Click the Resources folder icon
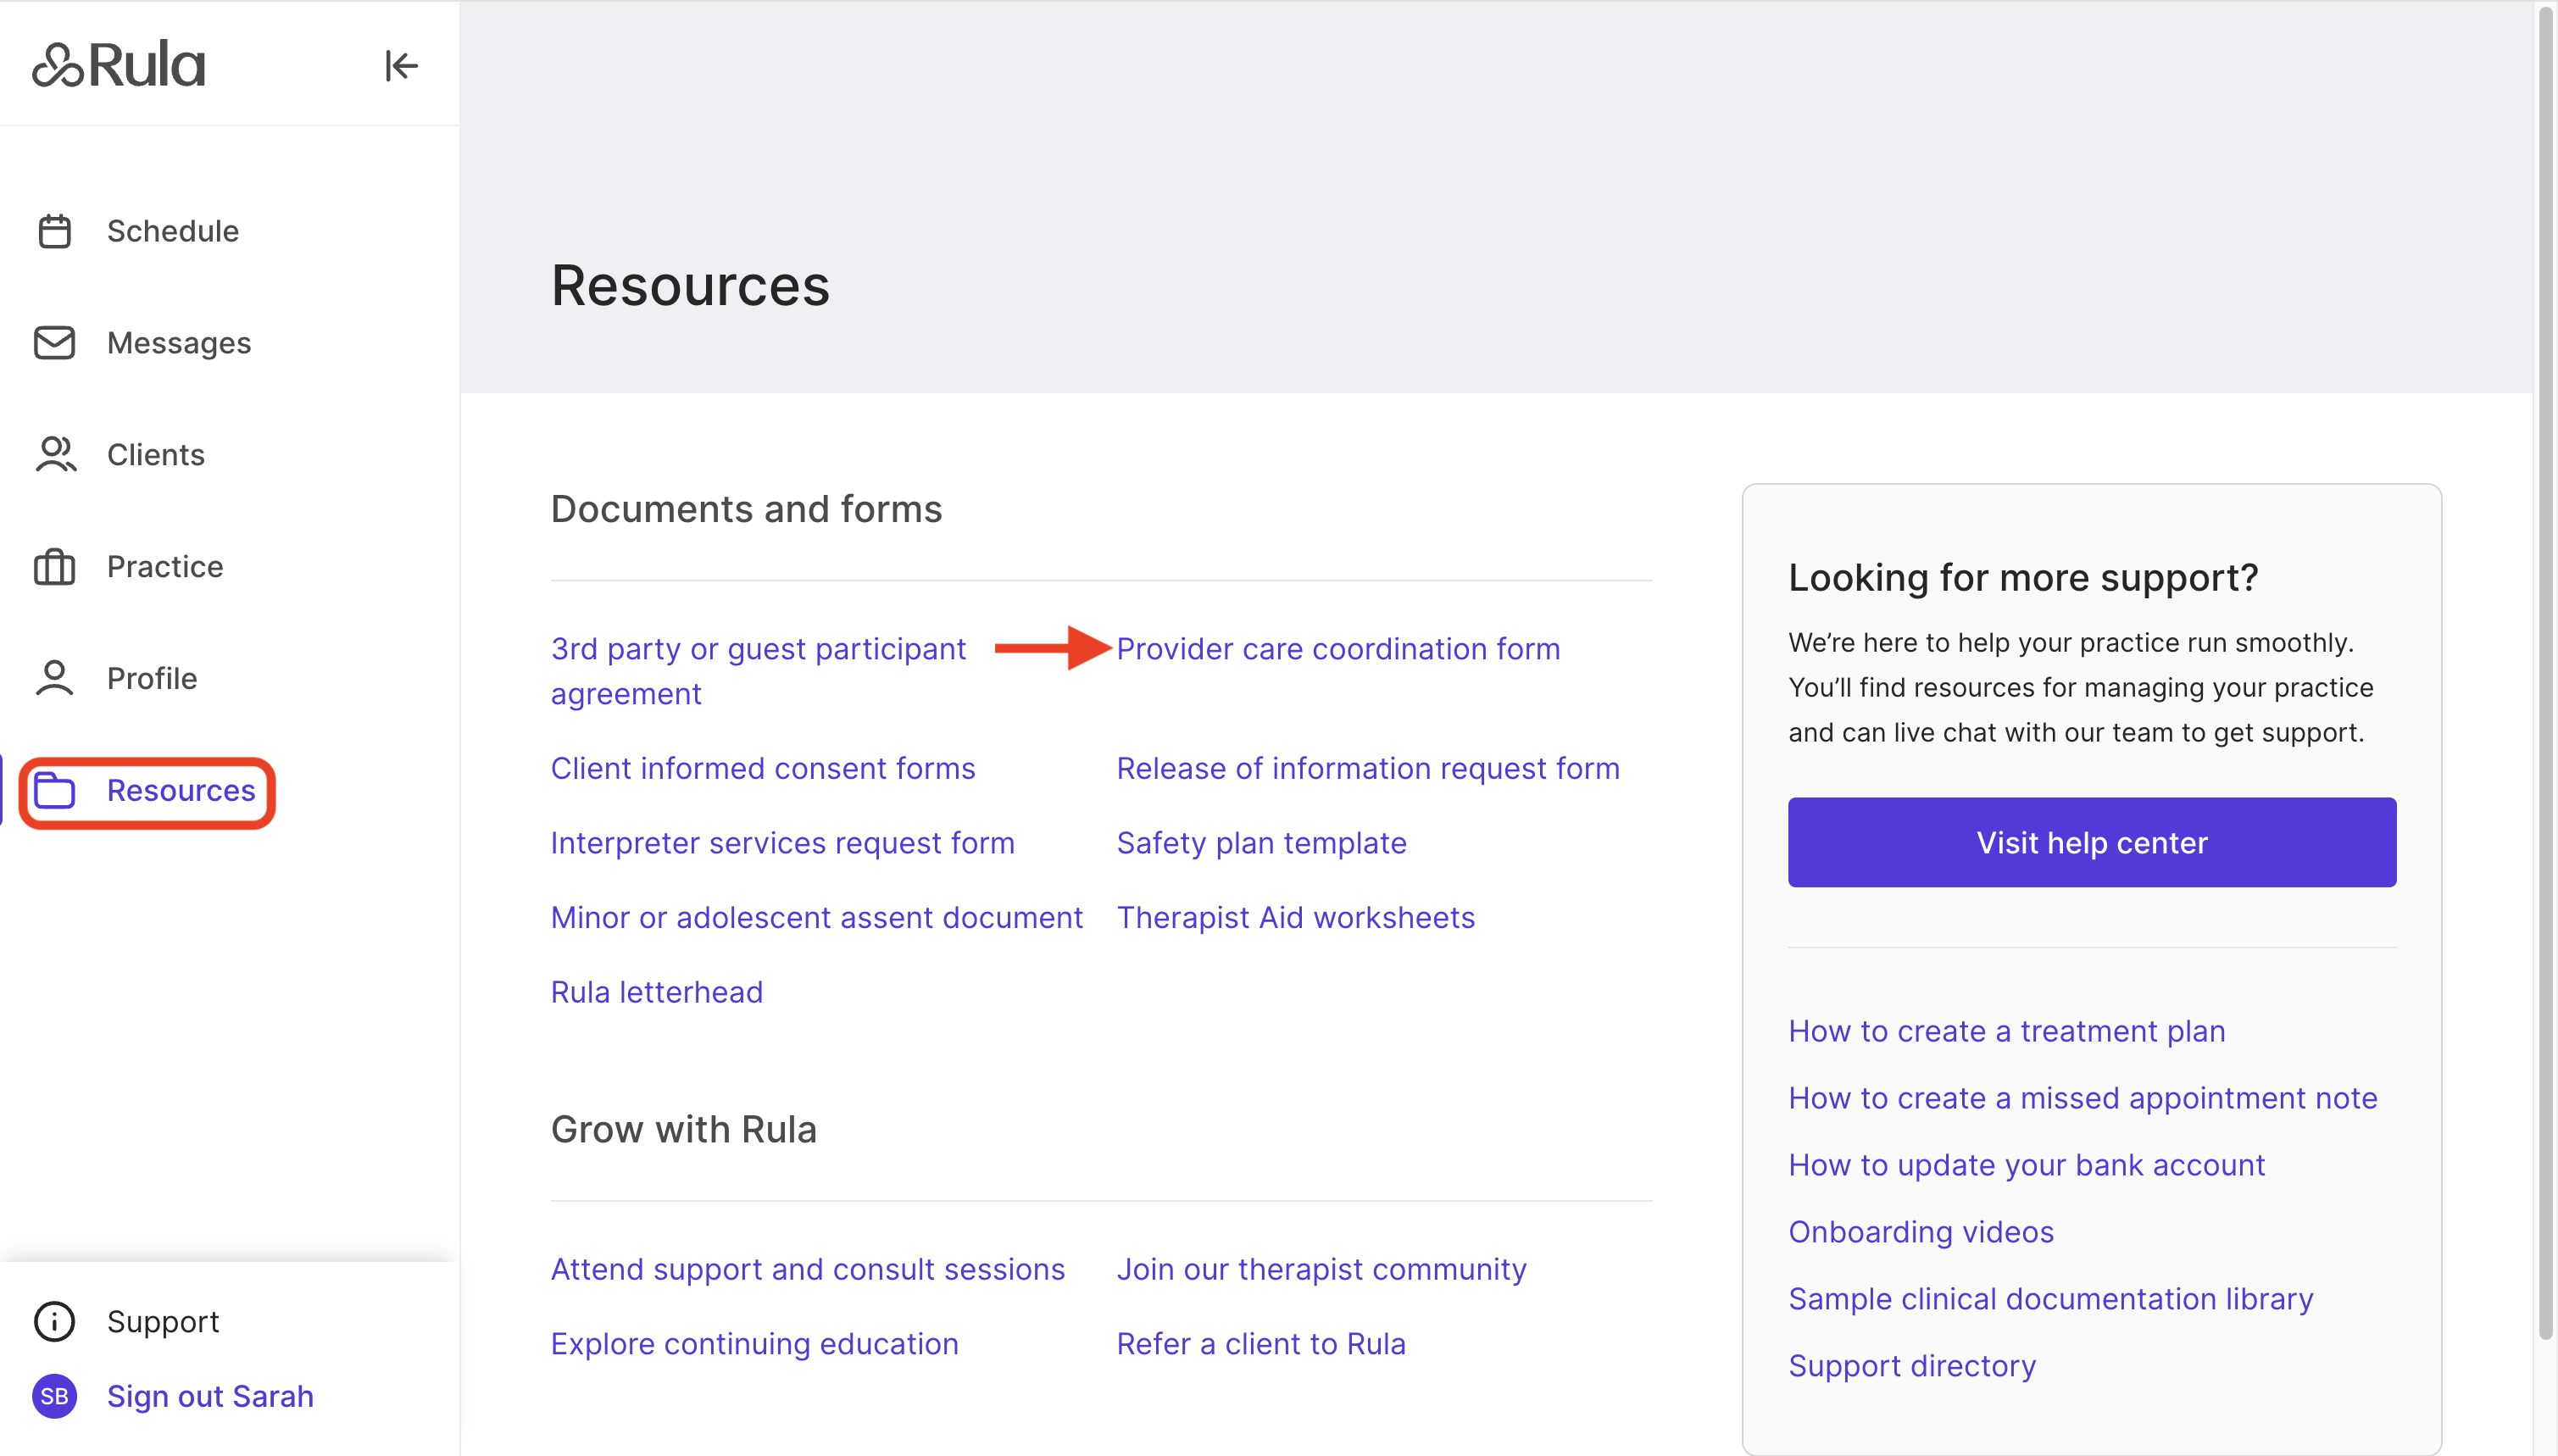Screen dimensions: 2558x1456 click(55, 790)
